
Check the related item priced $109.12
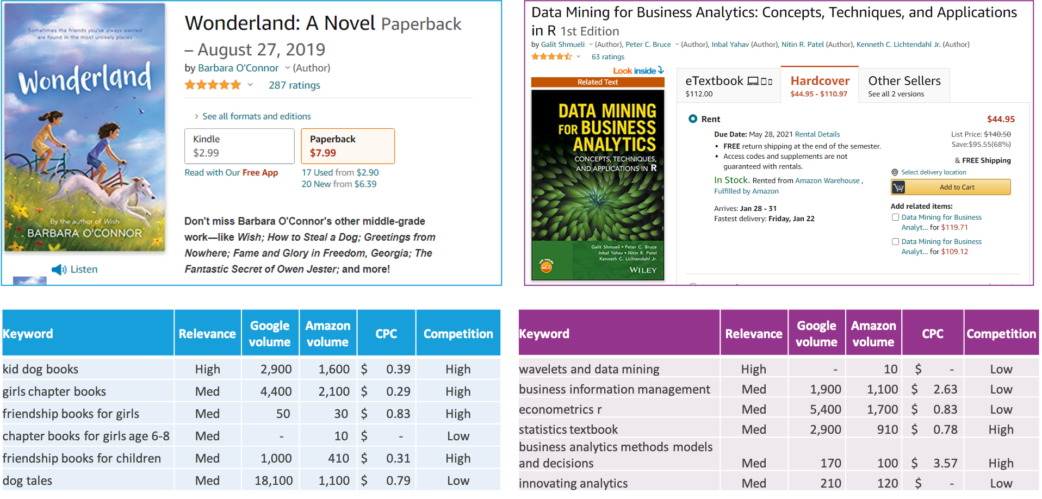click(895, 241)
